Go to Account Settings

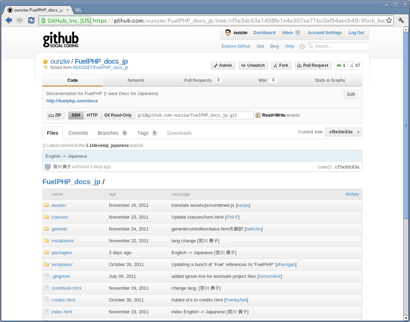coord(324,33)
